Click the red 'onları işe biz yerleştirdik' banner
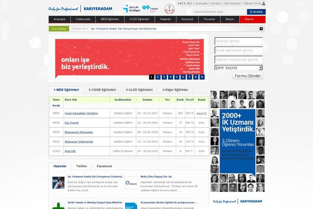Screen dimensions: 313x209 pos(129,57)
